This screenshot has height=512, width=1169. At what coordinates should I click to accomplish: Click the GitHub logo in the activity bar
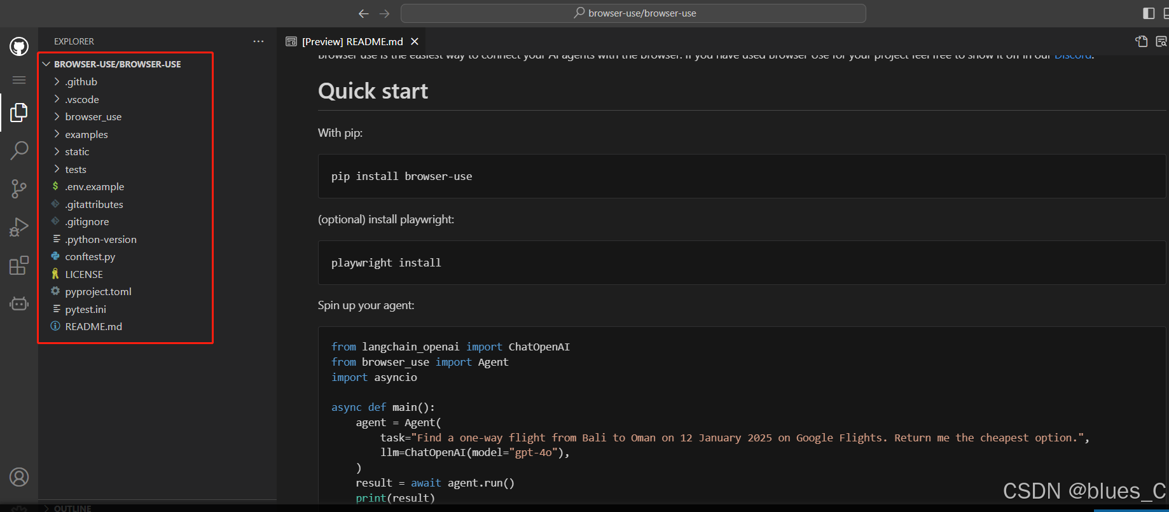coord(19,46)
